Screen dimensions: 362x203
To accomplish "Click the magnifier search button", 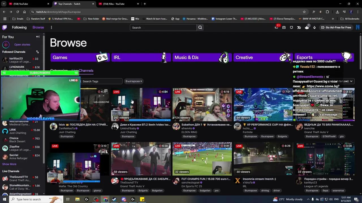I will point(200,27).
